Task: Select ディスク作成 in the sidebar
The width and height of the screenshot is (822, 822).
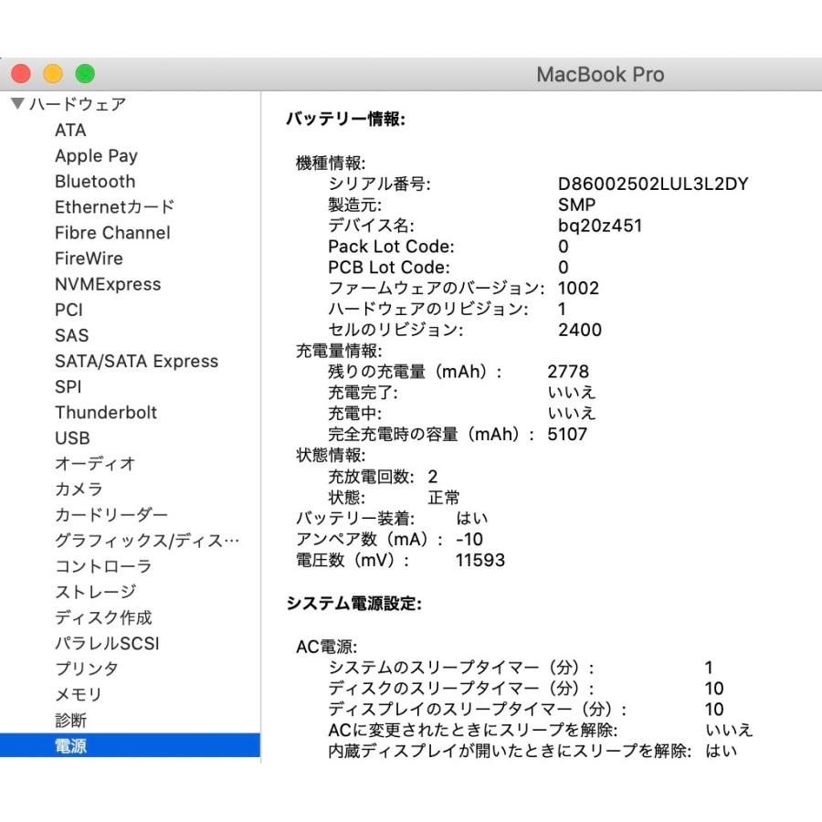Action: point(103,617)
